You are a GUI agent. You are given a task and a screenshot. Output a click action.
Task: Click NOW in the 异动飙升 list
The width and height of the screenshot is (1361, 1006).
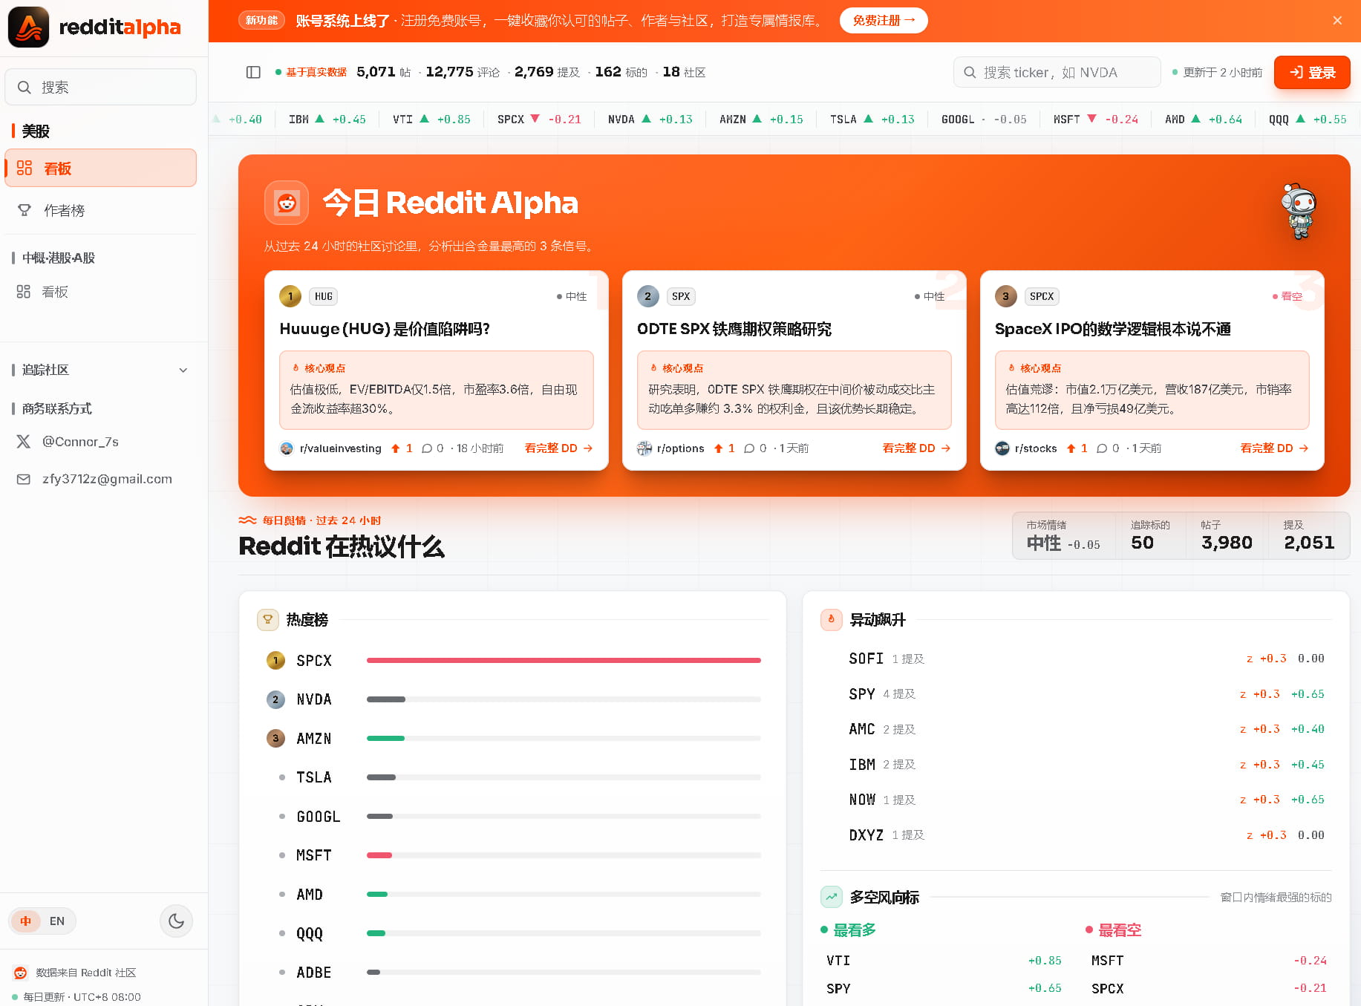pos(861,800)
